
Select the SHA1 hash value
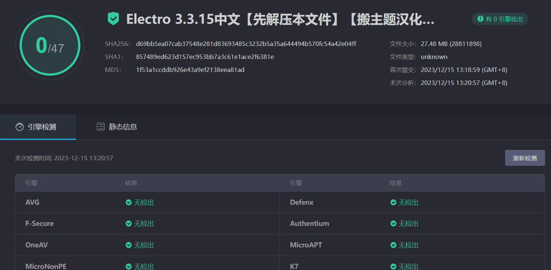point(205,57)
